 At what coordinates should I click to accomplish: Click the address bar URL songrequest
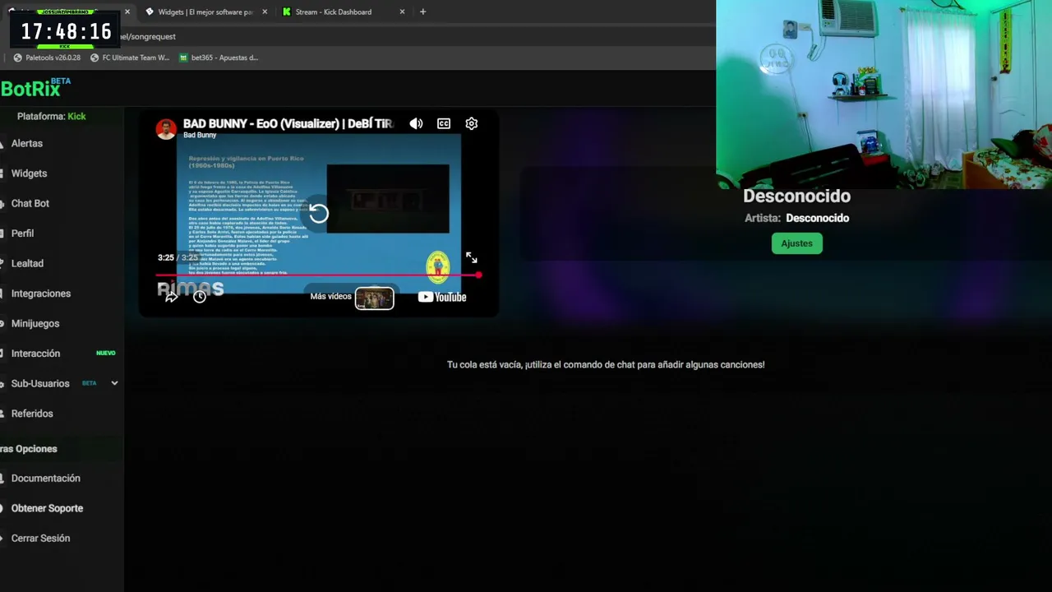tap(148, 36)
